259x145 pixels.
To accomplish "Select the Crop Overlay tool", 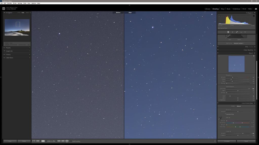I will coord(228,32).
